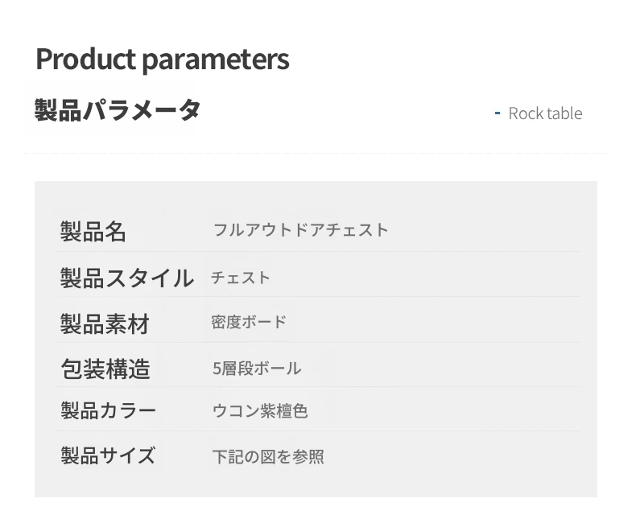
Task: Click the チェスト style value
Action: coord(241,278)
